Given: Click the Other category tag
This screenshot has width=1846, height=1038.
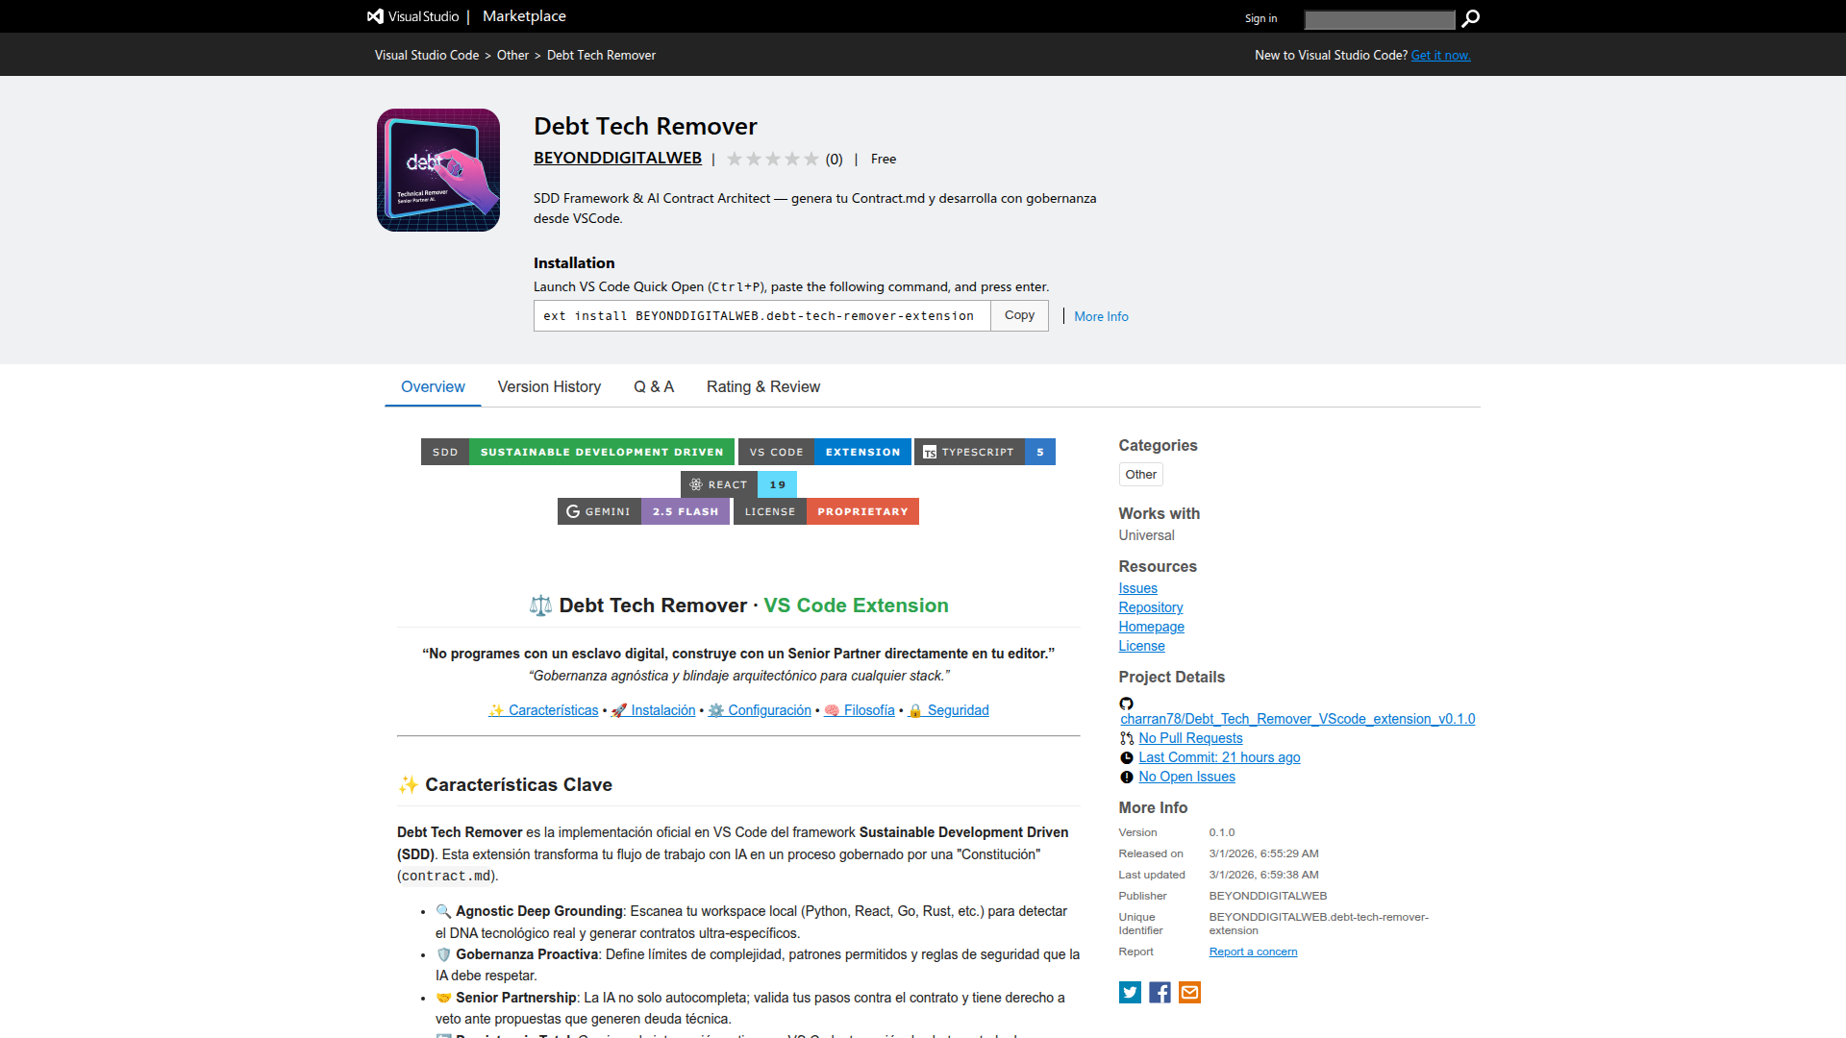Looking at the screenshot, I should [x=1140, y=474].
